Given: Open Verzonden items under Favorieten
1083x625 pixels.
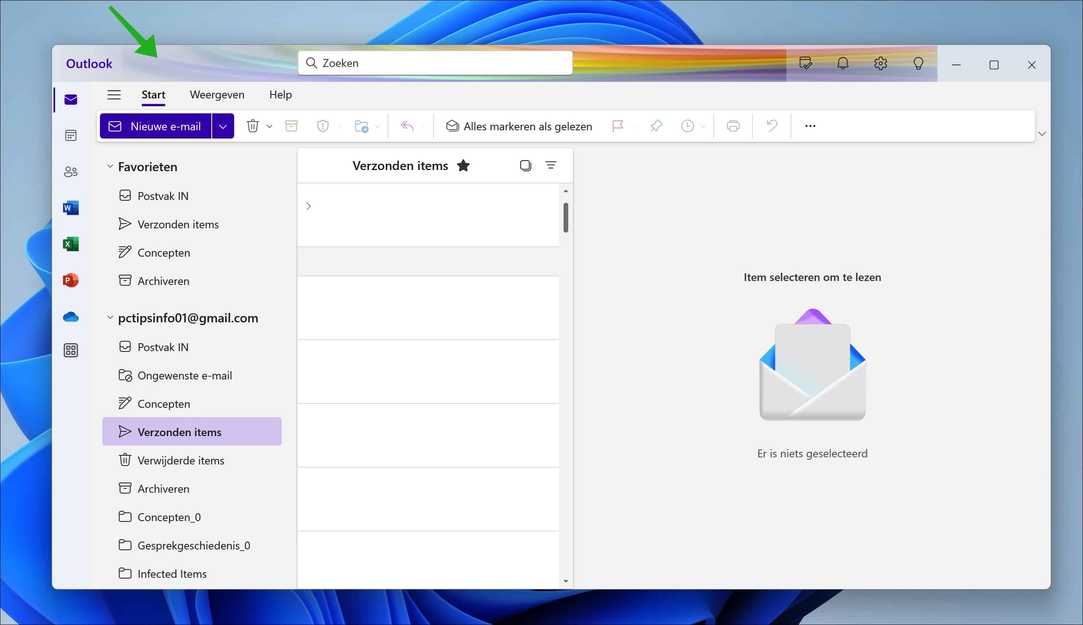Looking at the screenshot, I should [x=192, y=224].
